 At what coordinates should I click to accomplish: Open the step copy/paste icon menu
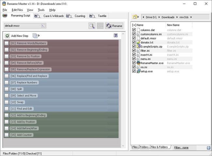tap(35, 36)
